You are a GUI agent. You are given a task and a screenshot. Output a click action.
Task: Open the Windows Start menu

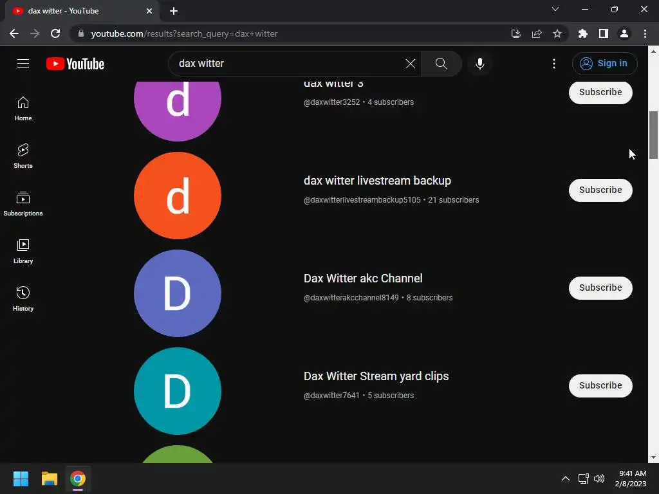21,479
